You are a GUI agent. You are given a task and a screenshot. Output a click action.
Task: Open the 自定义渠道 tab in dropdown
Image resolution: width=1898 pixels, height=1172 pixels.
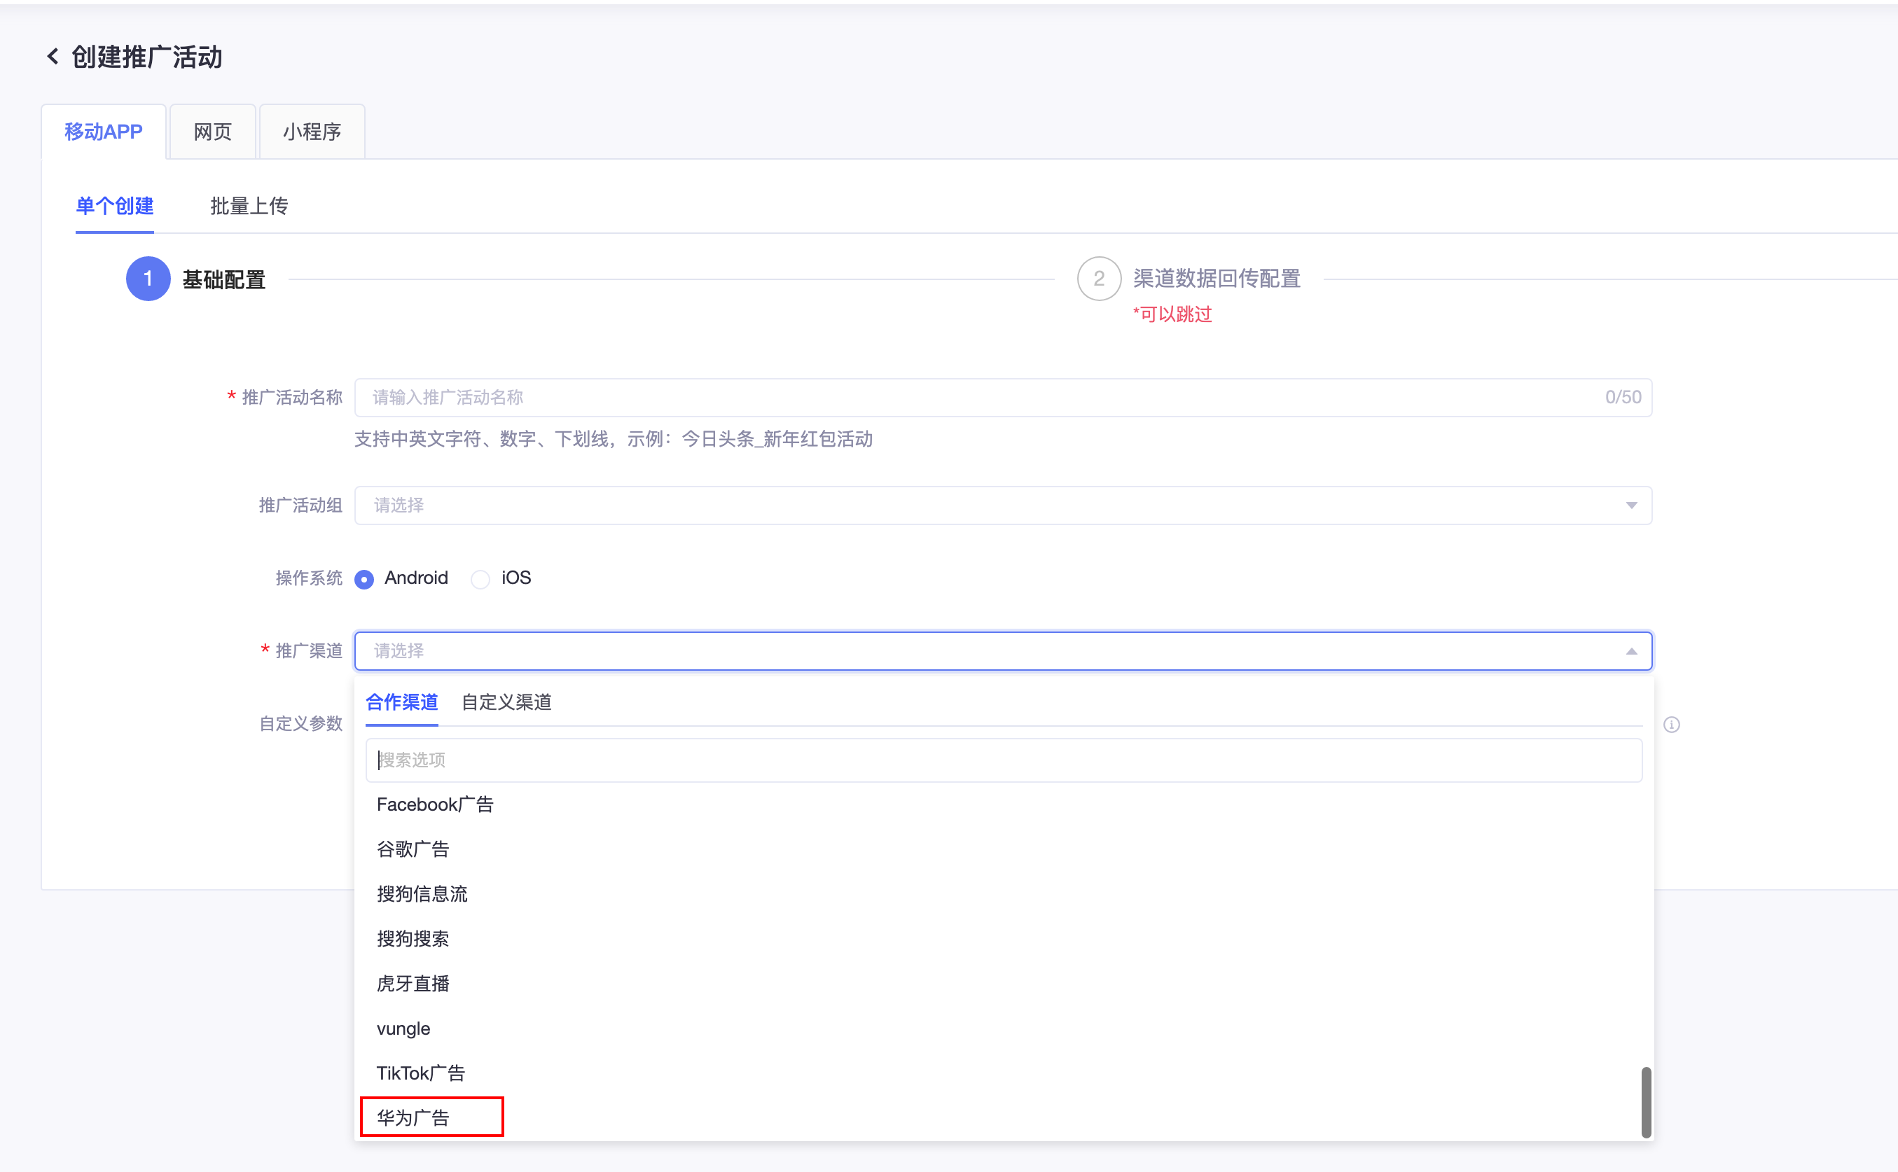pyautogui.click(x=506, y=702)
